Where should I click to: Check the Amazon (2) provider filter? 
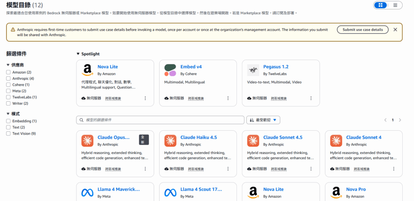[x=8, y=72]
